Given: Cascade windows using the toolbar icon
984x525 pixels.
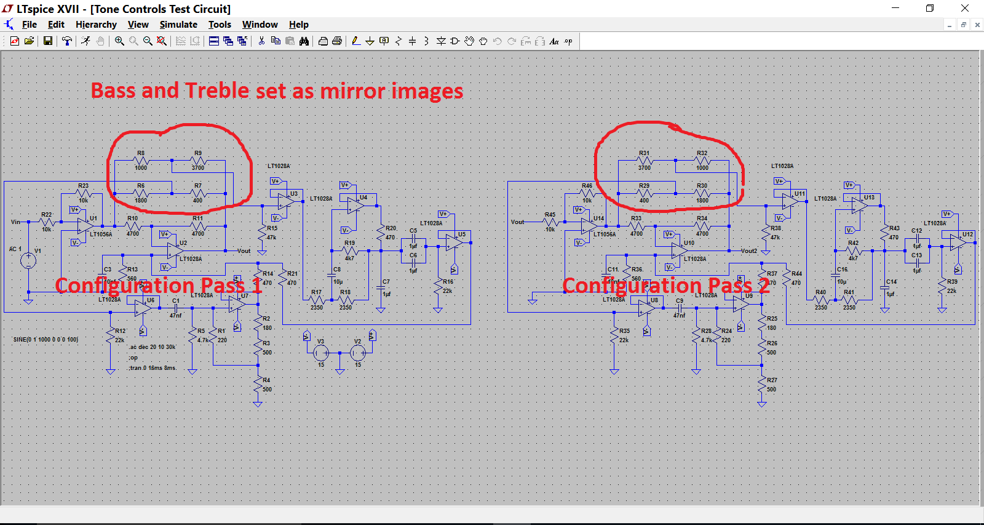Looking at the screenshot, I should tap(228, 41).
